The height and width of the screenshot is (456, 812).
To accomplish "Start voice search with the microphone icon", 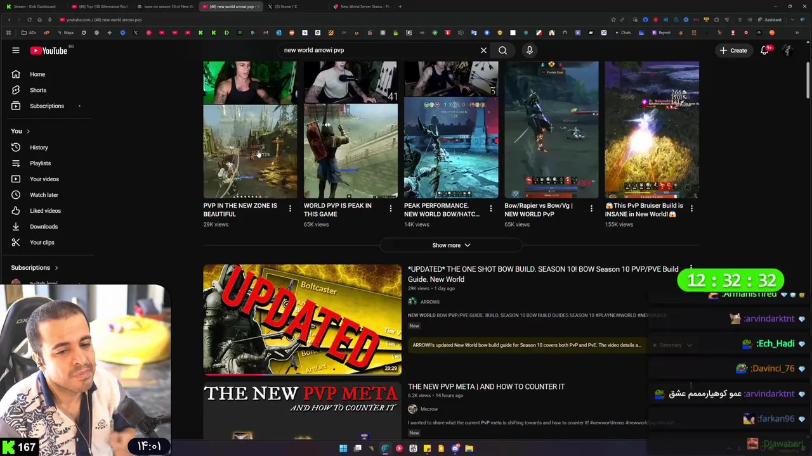I will point(529,50).
